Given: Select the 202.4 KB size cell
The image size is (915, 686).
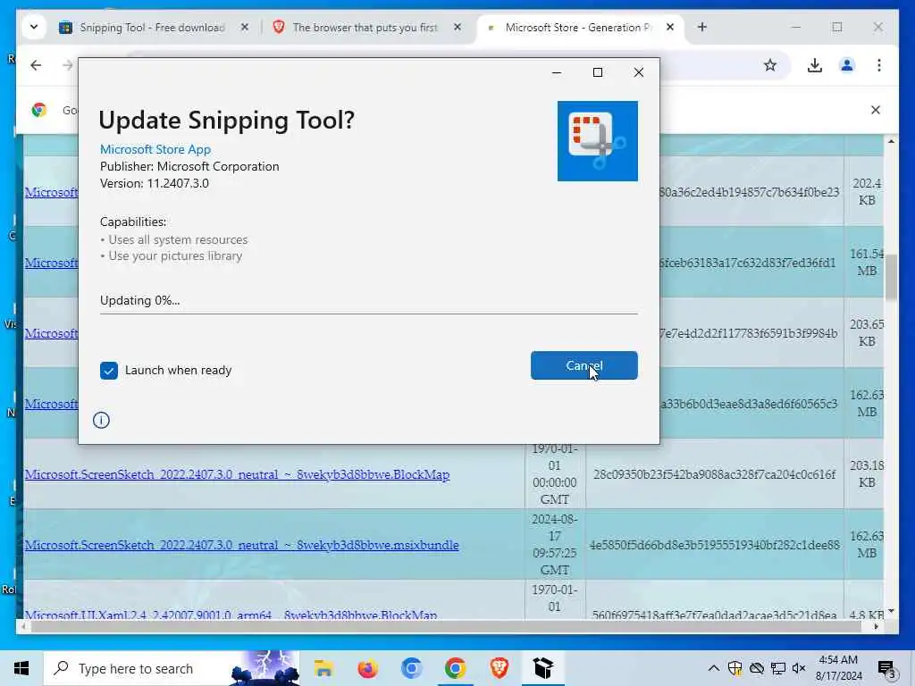Looking at the screenshot, I should (x=867, y=191).
